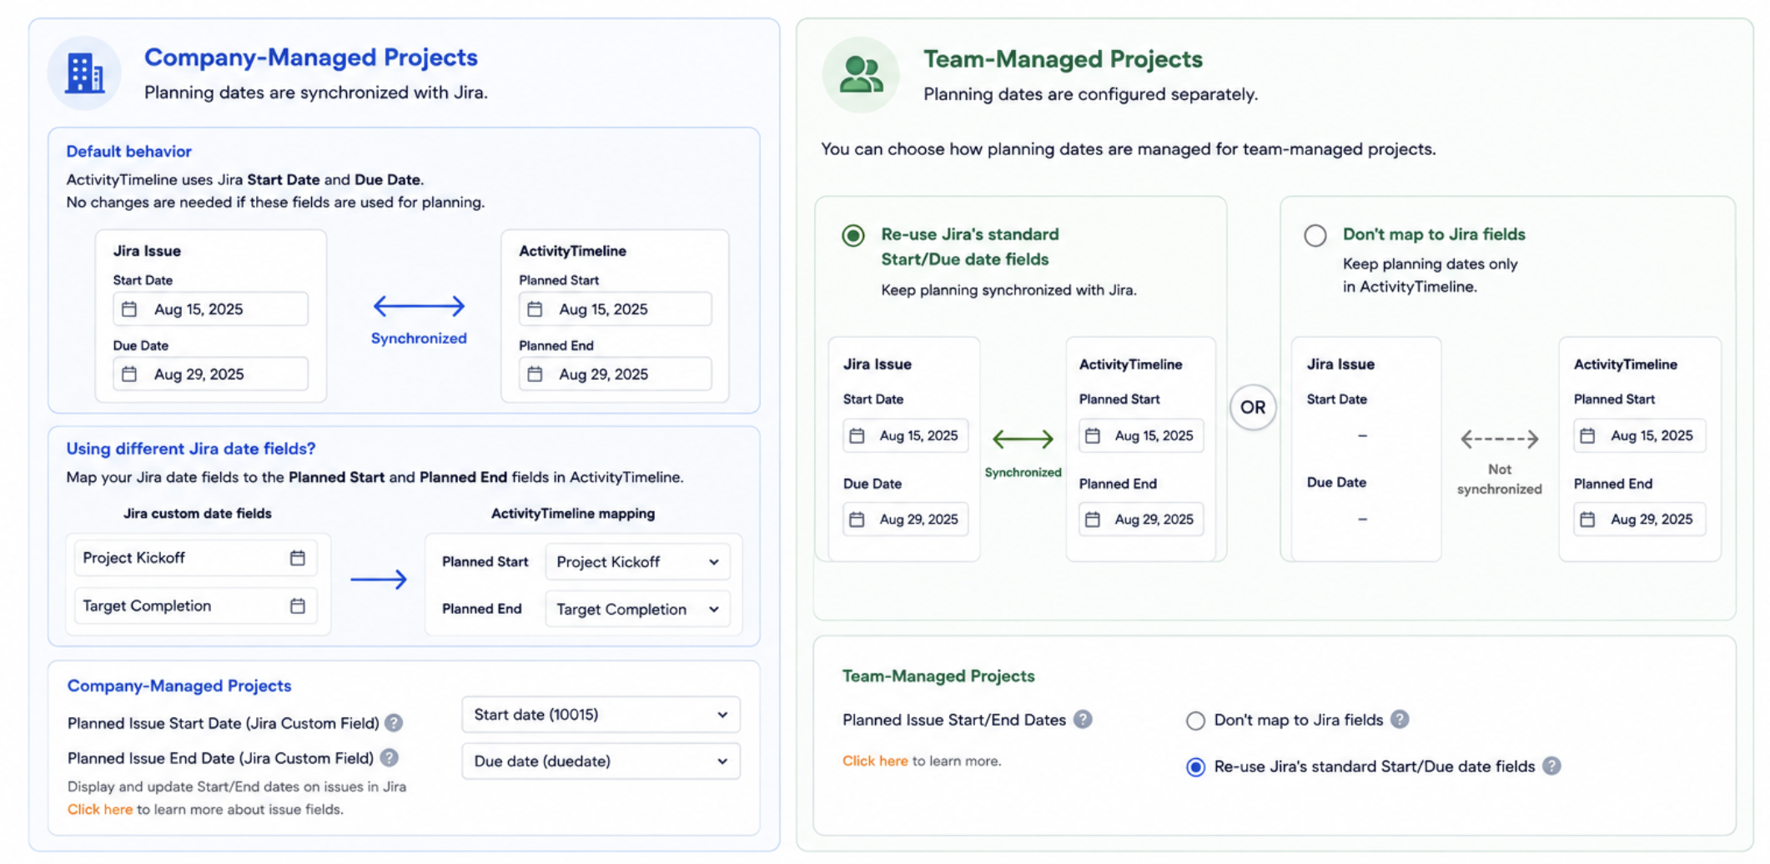Expand the Start date (10015) dropdown
This screenshot has height=864, width=1770.
pos(601,715)
